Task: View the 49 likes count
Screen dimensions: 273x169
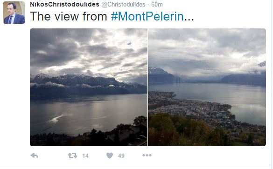Action: 121,156
